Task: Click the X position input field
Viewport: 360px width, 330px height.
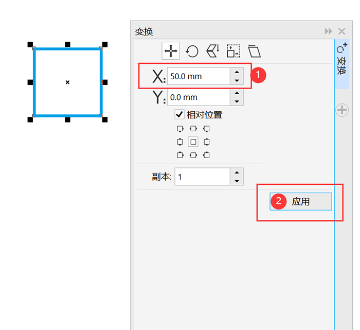Action: pyautogui.click(x=198, y=76)
